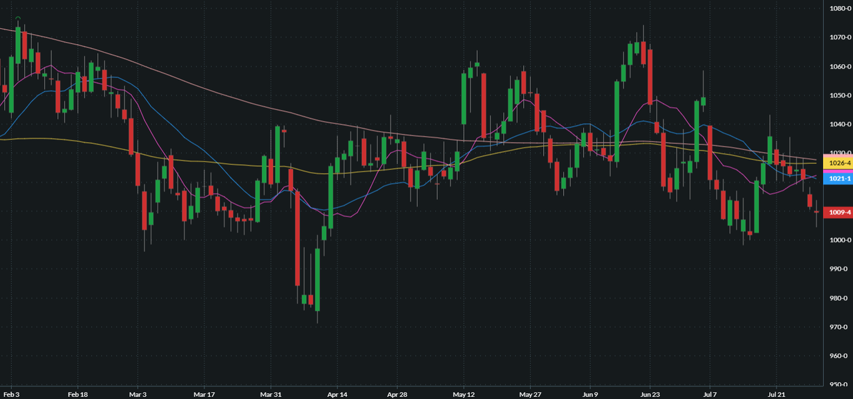Select the 960-0 price axis label

(840, 356)
